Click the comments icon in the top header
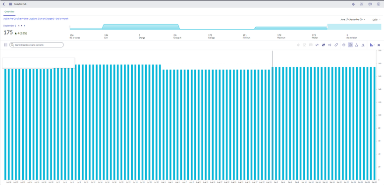This screenshot has width=384, height=185. pyautogui.click(x=370, y=4)
